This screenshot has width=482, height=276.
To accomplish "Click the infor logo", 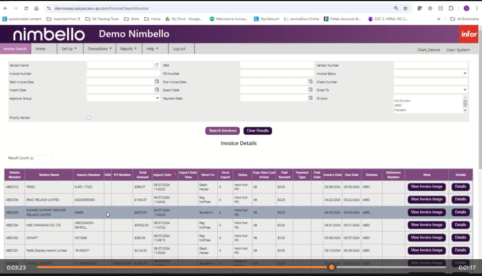I will [x=469, y=34].
